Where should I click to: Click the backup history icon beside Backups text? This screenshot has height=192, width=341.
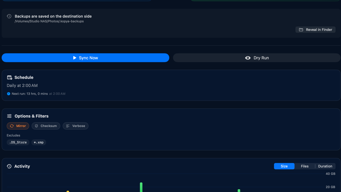[x=9, y=16]
